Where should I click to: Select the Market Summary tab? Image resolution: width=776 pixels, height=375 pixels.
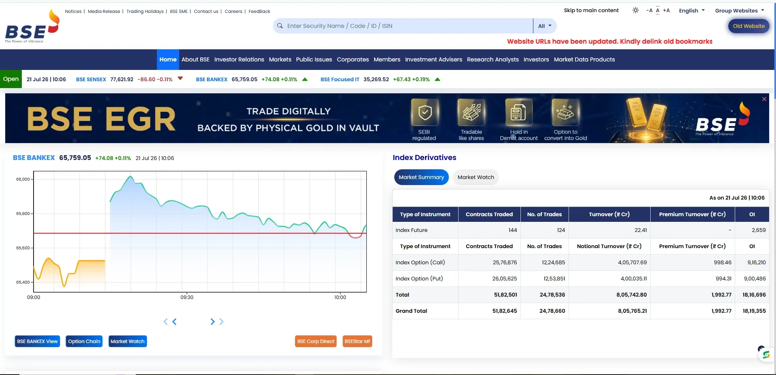click(421, 177)
